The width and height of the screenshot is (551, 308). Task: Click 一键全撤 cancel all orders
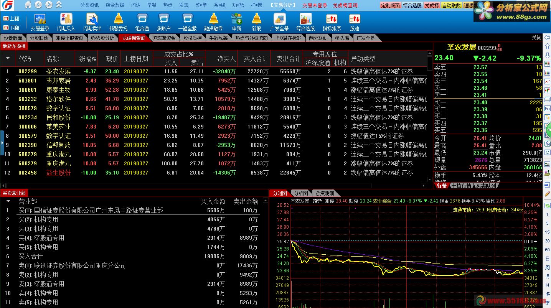click(187, 22)
